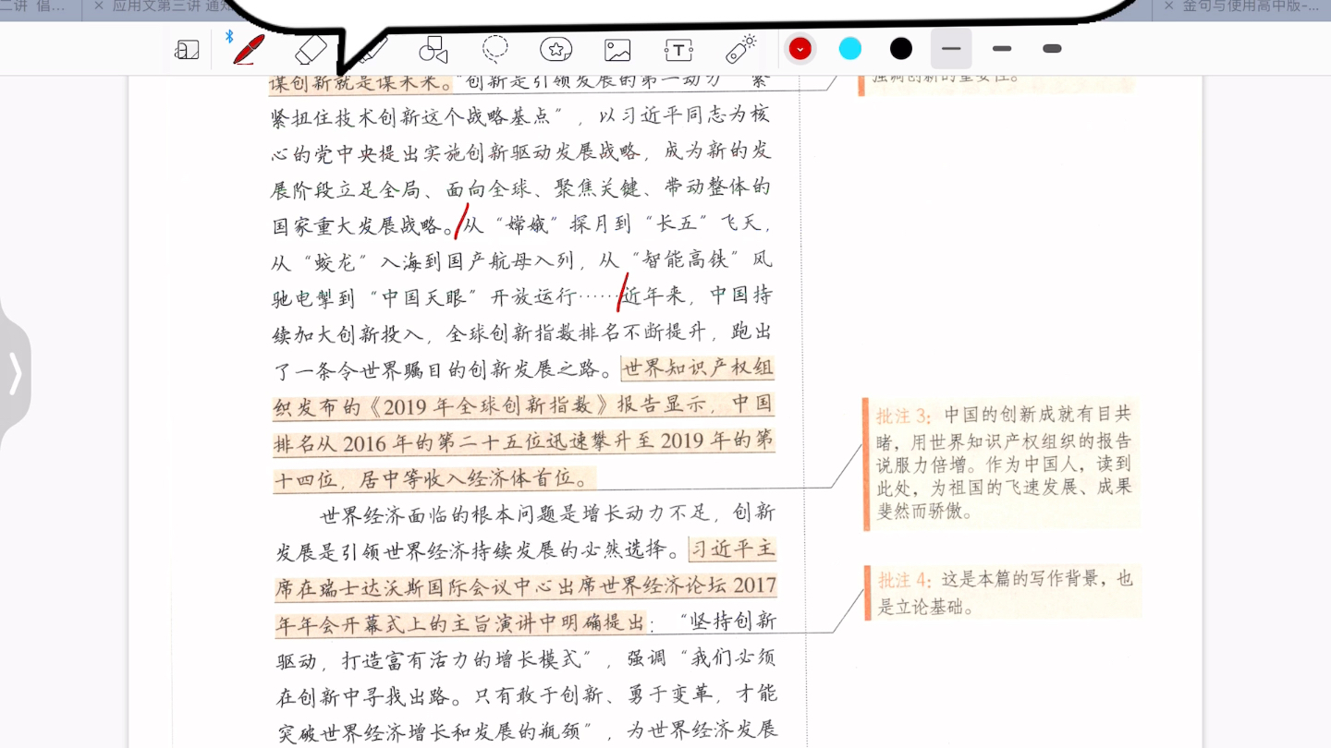
Task: Select the insert image tool
Action: [x=617, y=50]
